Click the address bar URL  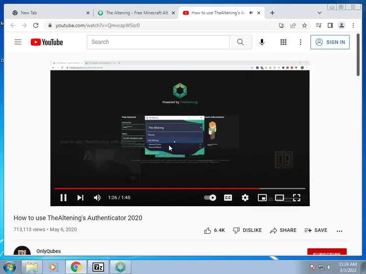[x=98, y=25]
